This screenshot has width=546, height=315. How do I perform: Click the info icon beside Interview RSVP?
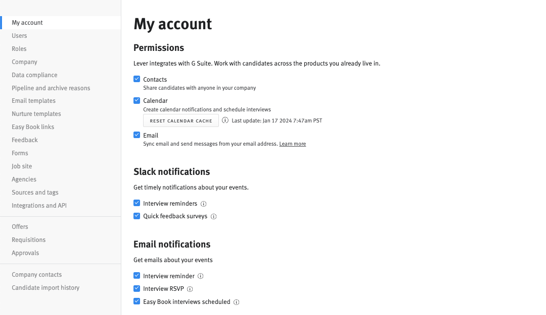[x=190, y=289]
